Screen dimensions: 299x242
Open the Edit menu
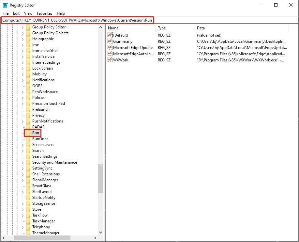pyautogui.click(x=16, y=13)
